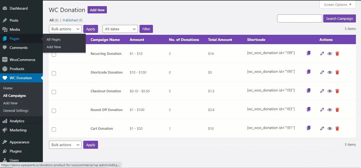Click the Search Campaign button

(x=340, y=18)
